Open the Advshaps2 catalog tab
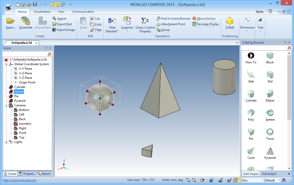The image size is (294, 185). tap(269, 174)
